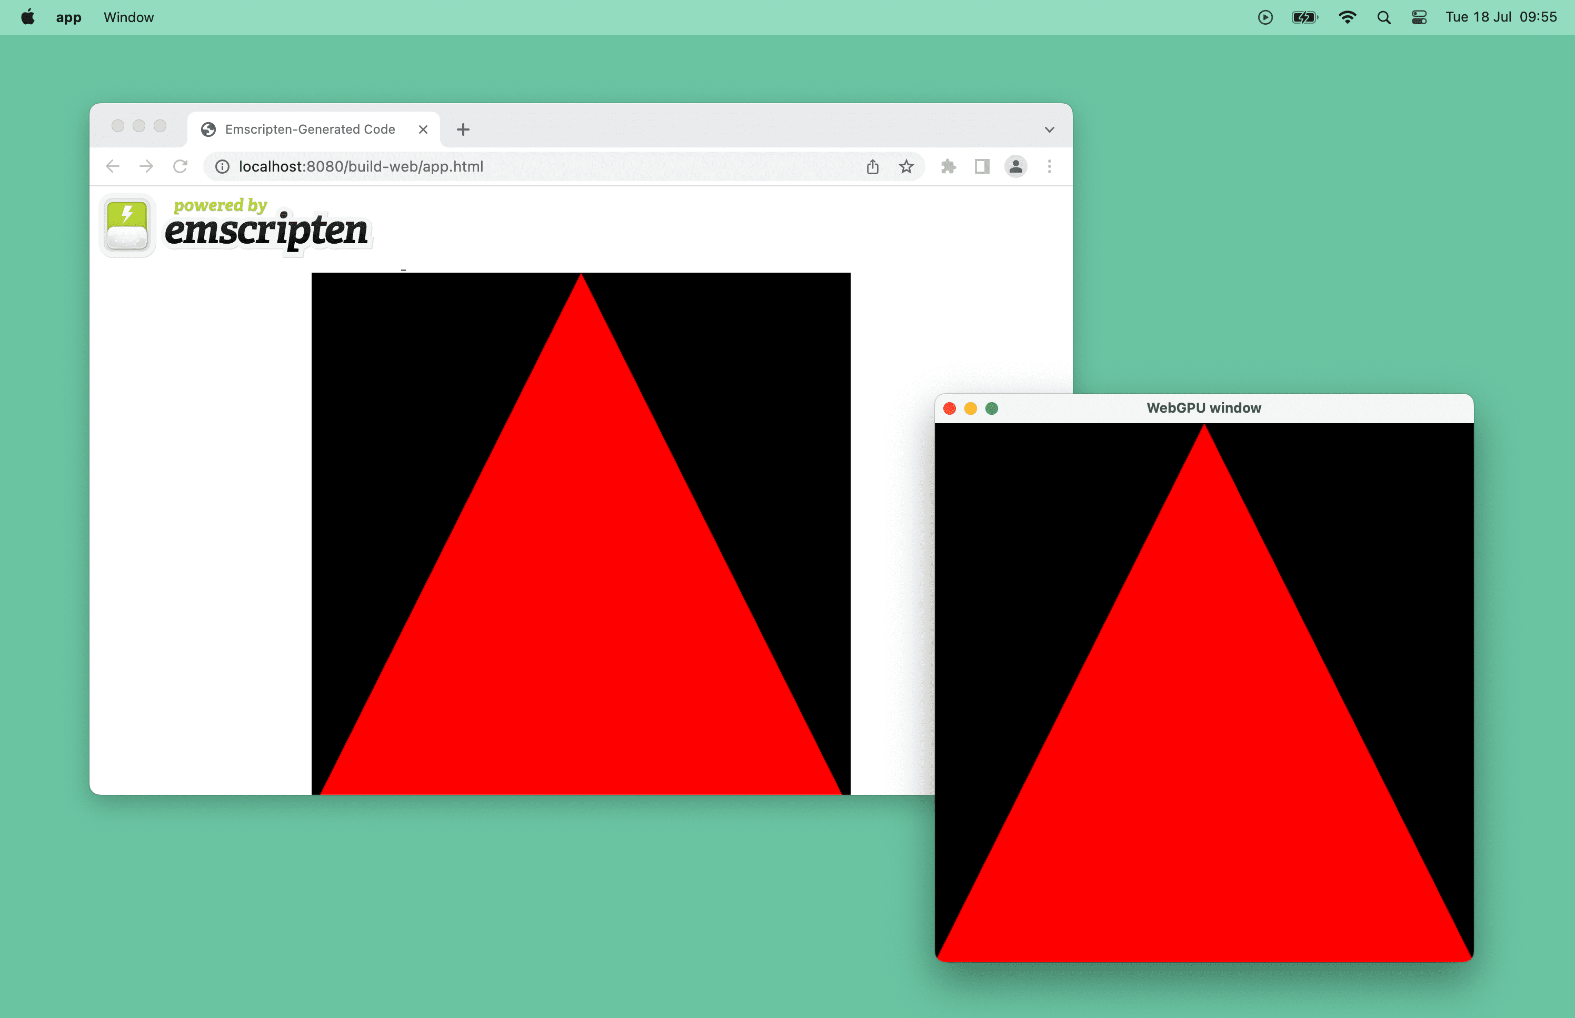The image size is (1575, 1018).
Task: Click the browser share icon
Action: tap(872, 166)
